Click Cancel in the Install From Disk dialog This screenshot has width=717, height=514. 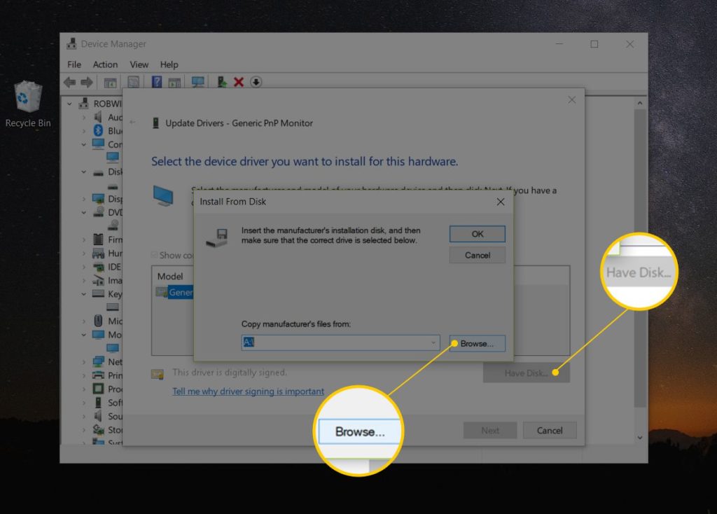coord(477,256)
